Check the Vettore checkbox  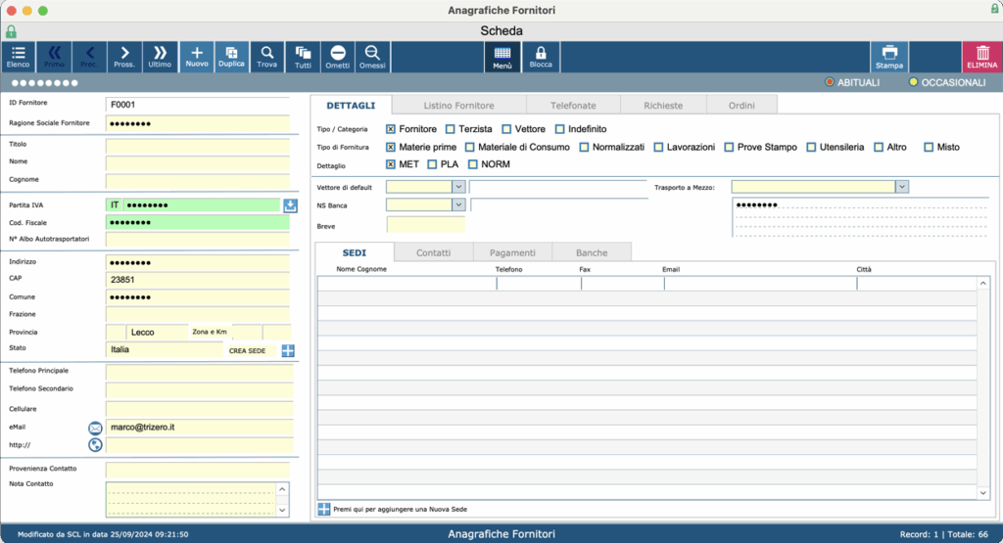(x=506, y=129)
